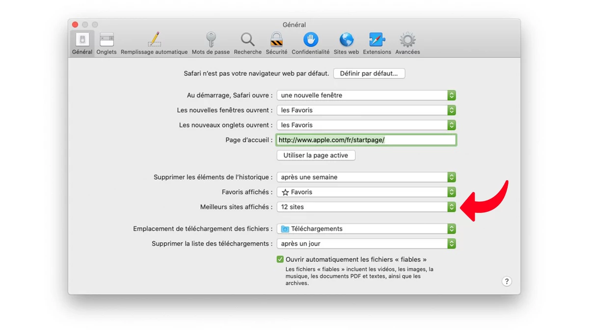Open Les nouvelles fenêtres ouvrent dropdown
Image resolution: width=589 pixels, height=331 pixels.
click(366, 110)
